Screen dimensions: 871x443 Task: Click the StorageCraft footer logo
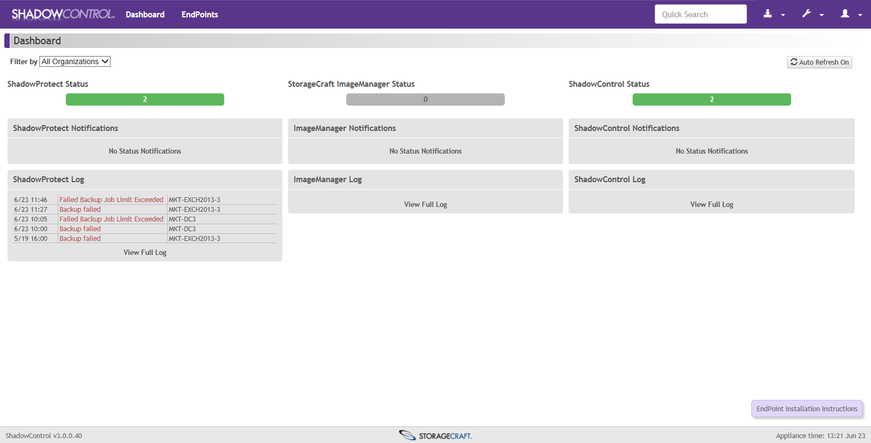pos(435,435)
